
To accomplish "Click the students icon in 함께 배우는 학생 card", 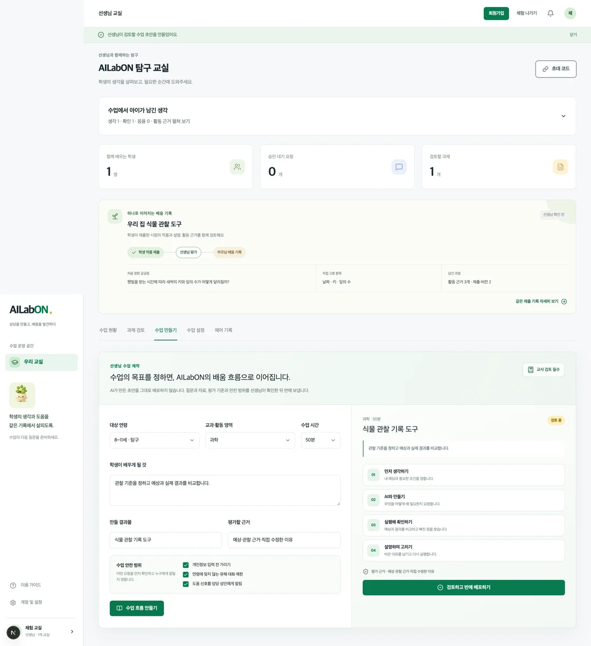I will [237, 167].
